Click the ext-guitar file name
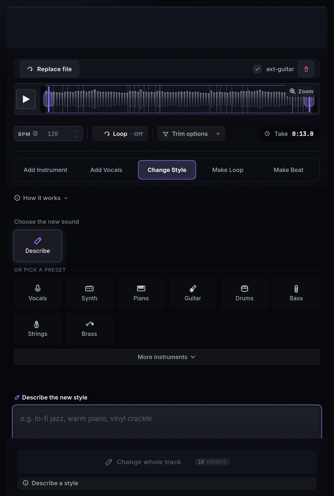 click(280, 69)
